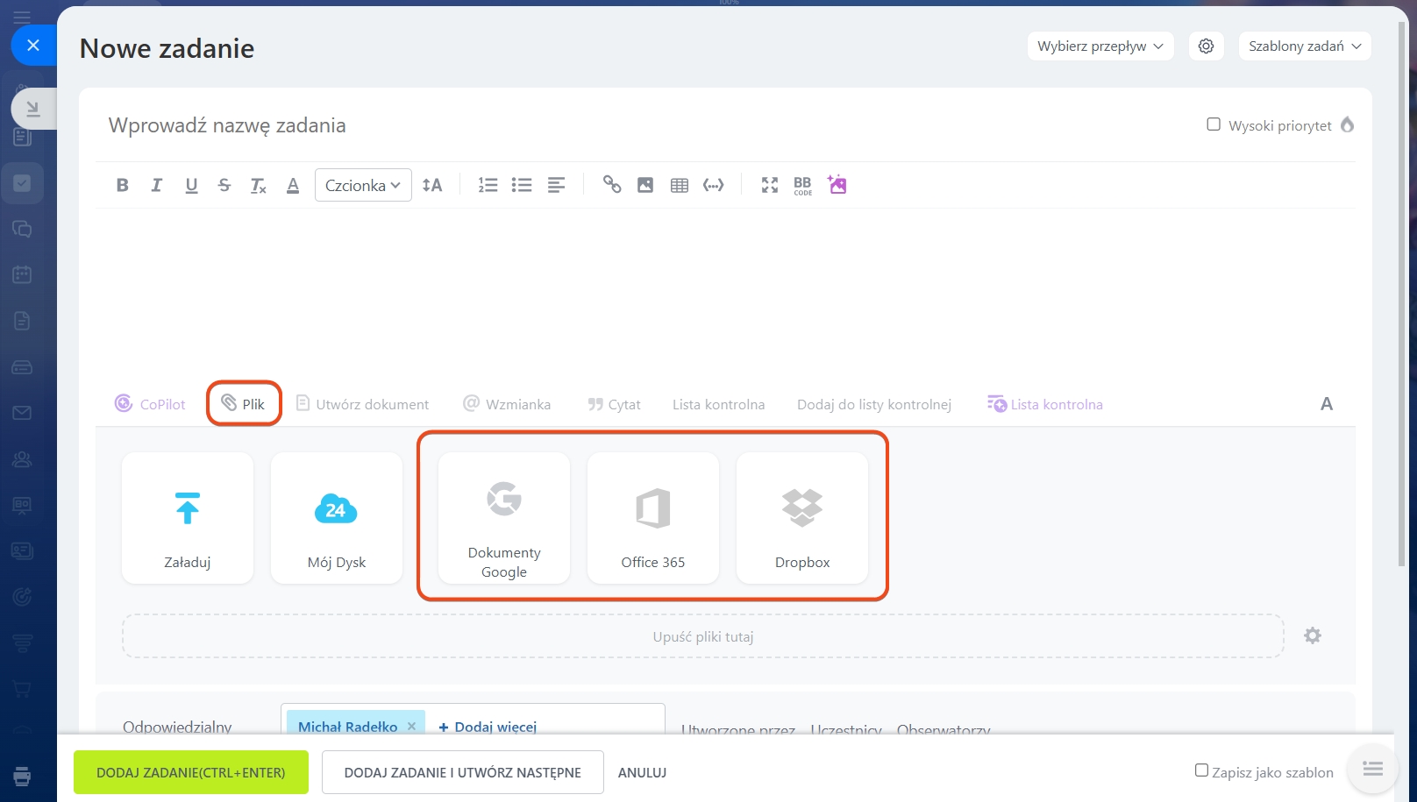Insert an image into description
Viewport: 1417px width, 802px height.
pyautogui.click(x=645, y=185)
